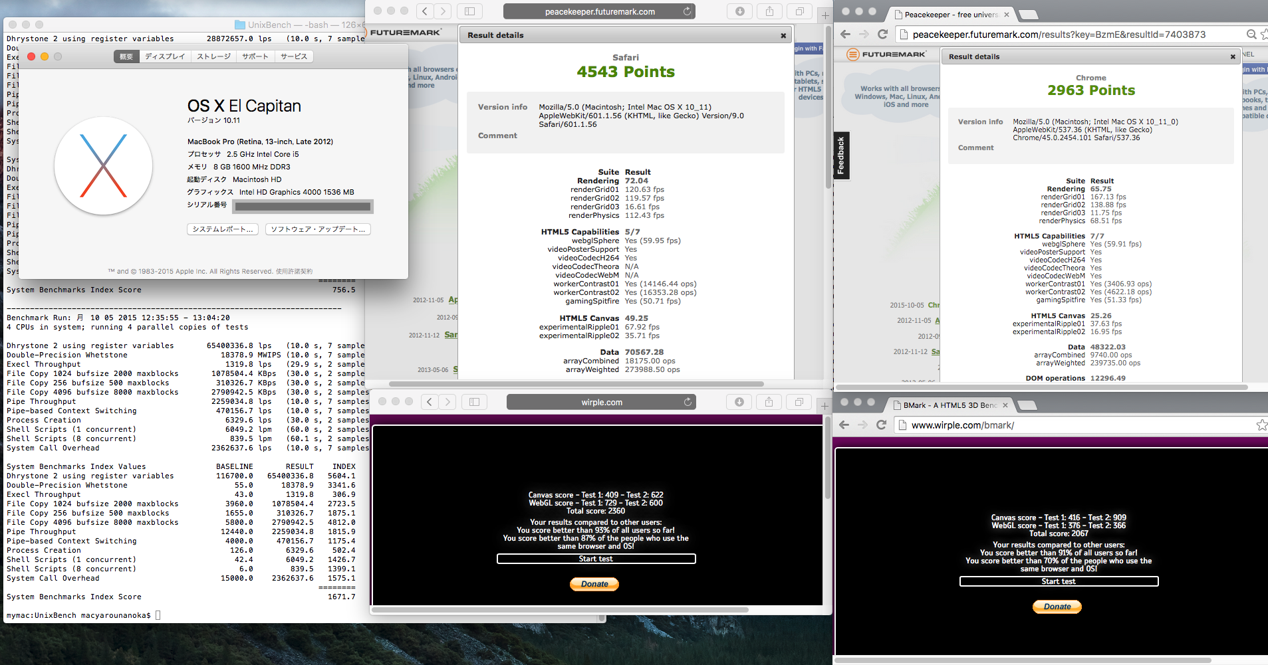The width and height of the screenshot is (1268, 665).
Task: Reload the wirple.com page in Safari
Action: pyautogui.click(x=688, y=402)
